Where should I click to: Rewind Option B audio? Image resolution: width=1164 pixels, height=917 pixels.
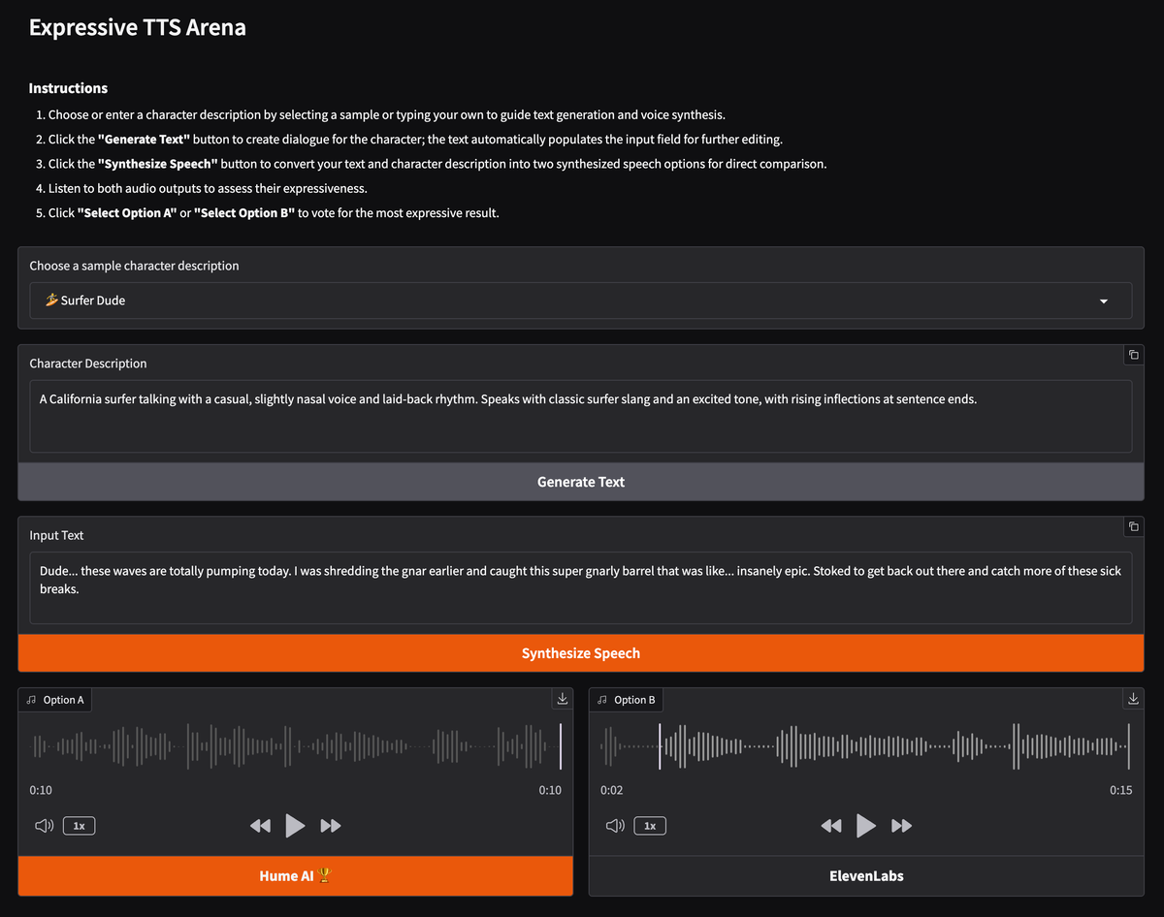click(831, 826)
